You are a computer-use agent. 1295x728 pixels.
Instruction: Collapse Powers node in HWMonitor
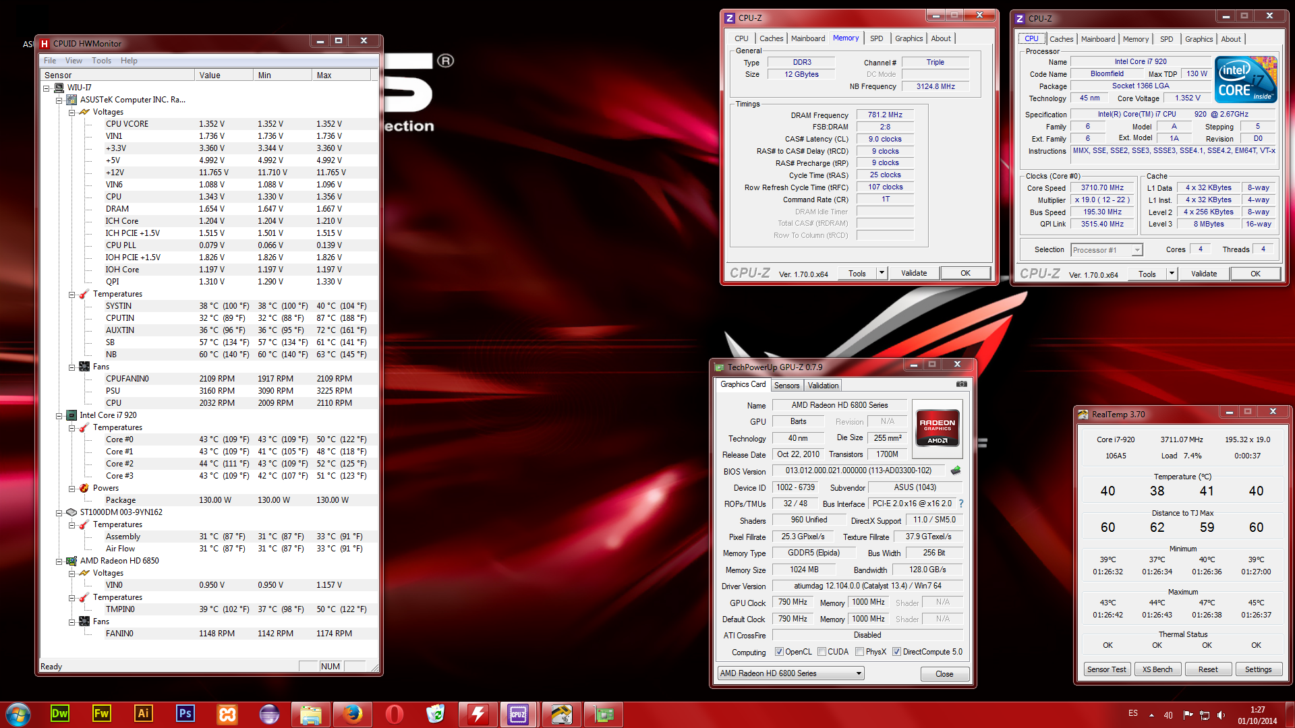click(71, 489)
